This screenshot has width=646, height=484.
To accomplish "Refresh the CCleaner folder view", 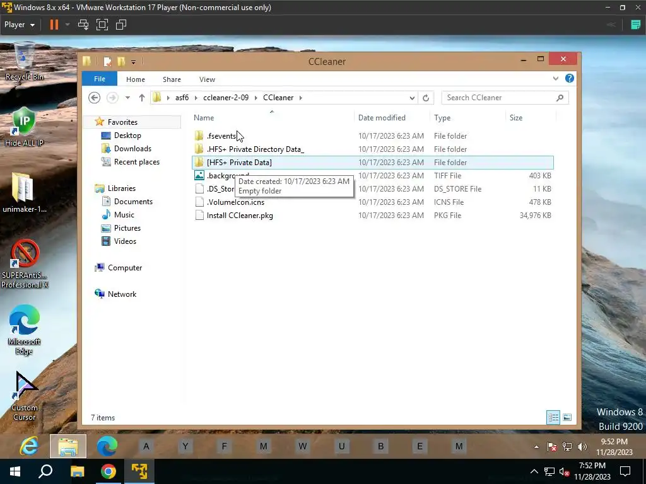I will (x=426, y=98).
